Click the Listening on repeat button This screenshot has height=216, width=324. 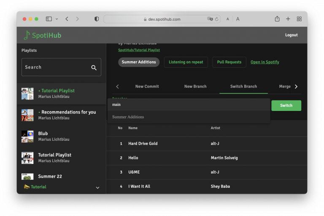186,62
